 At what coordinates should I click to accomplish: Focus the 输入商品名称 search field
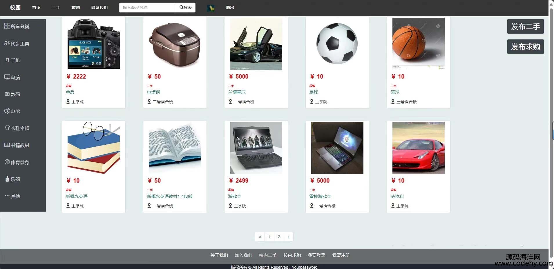click(148, 8)
